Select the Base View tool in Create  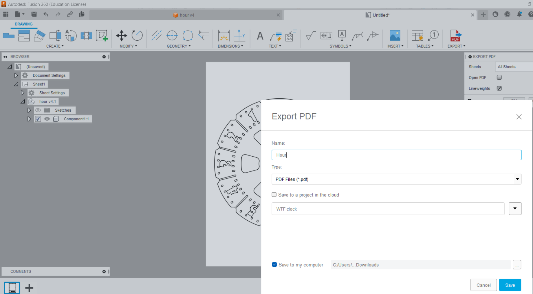tap(8, 35)
